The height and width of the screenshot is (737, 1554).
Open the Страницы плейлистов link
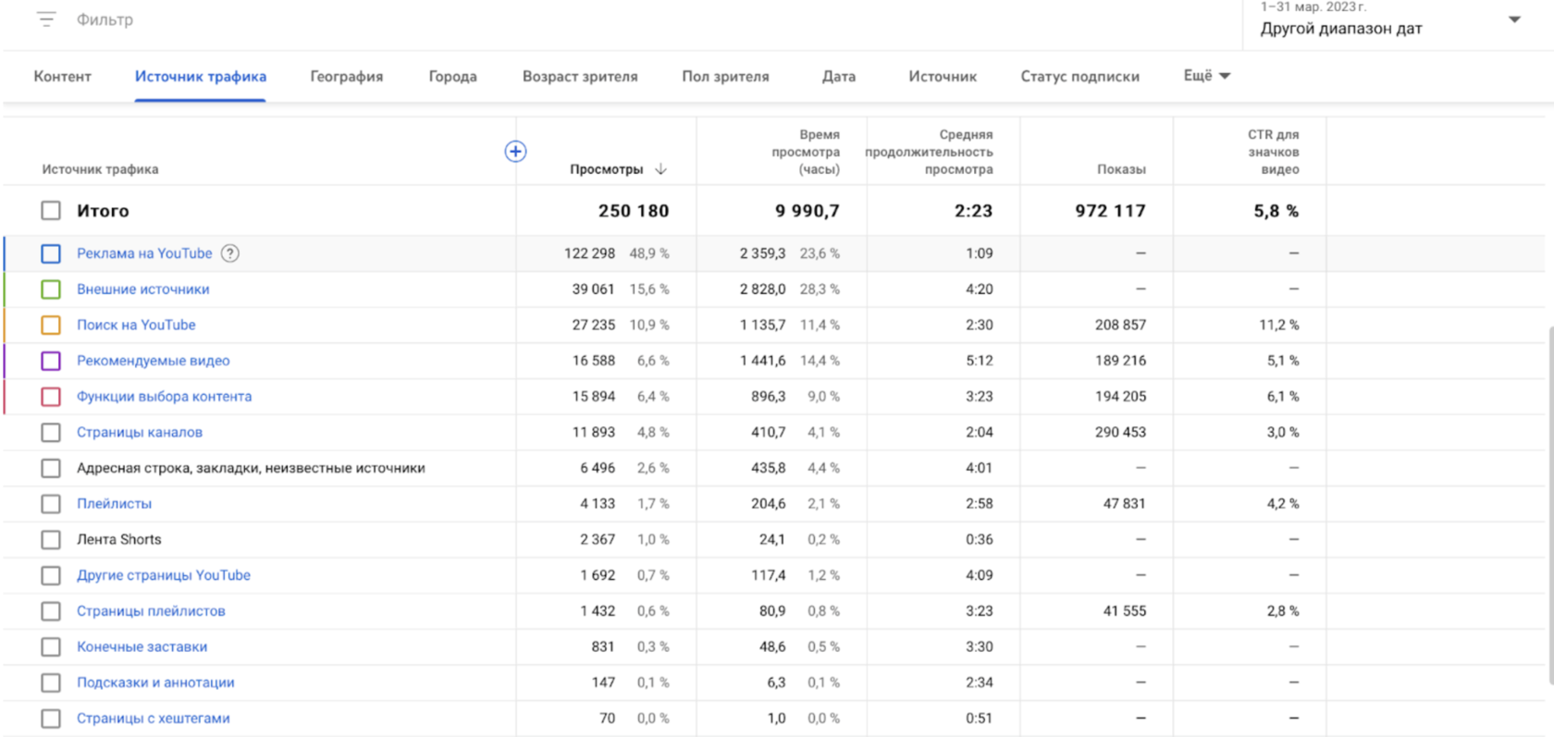click(x=151, y=611)
